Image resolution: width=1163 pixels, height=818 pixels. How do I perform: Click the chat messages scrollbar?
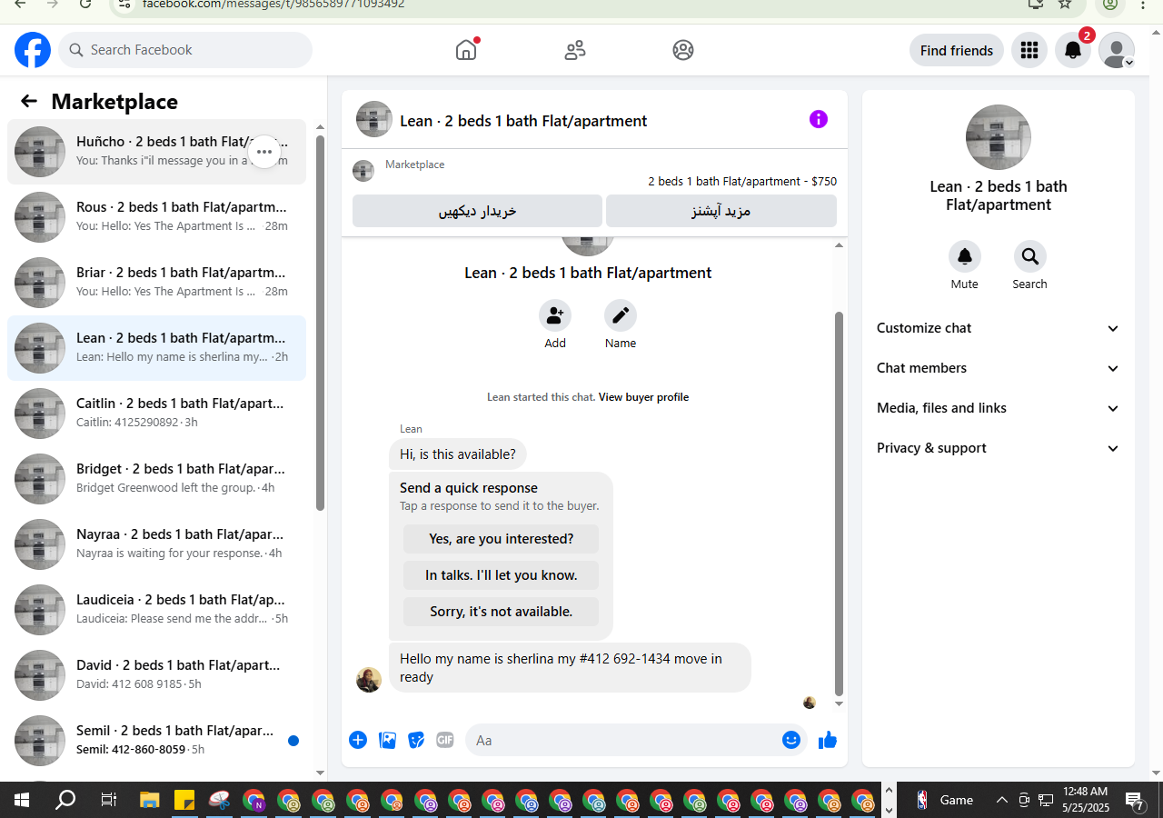(839, 504)
